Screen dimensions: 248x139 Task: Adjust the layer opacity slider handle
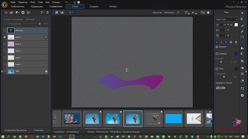[x=40, y=24]
